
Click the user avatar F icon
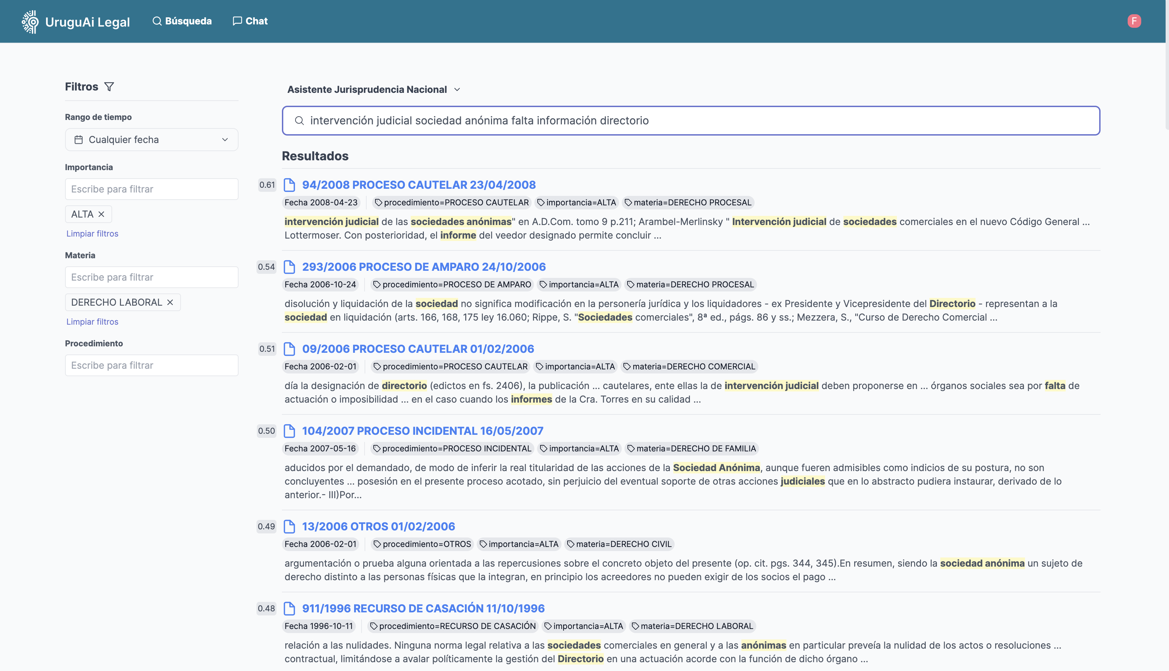click(x=1134, y=21)
